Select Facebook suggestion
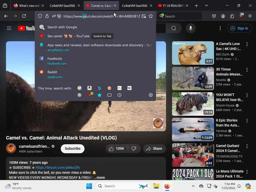Image resolution: width=256 pixels, height=192 pixels. tap(95, 61)
